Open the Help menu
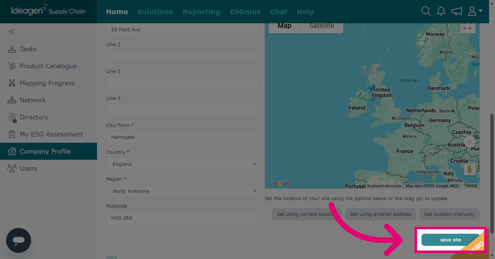 tap(306, 12)
